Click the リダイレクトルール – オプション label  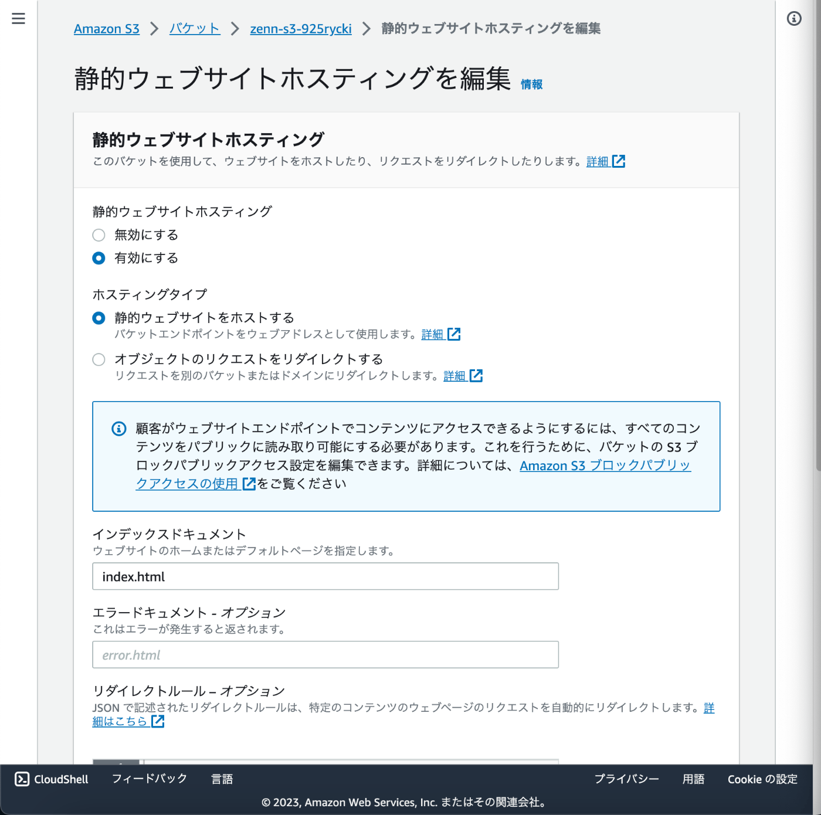pyautogui.click(x=189, y=691)
